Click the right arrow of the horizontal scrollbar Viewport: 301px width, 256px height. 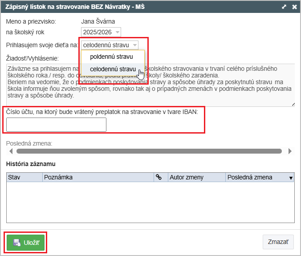pyautogui.click(x=290, y=151)
